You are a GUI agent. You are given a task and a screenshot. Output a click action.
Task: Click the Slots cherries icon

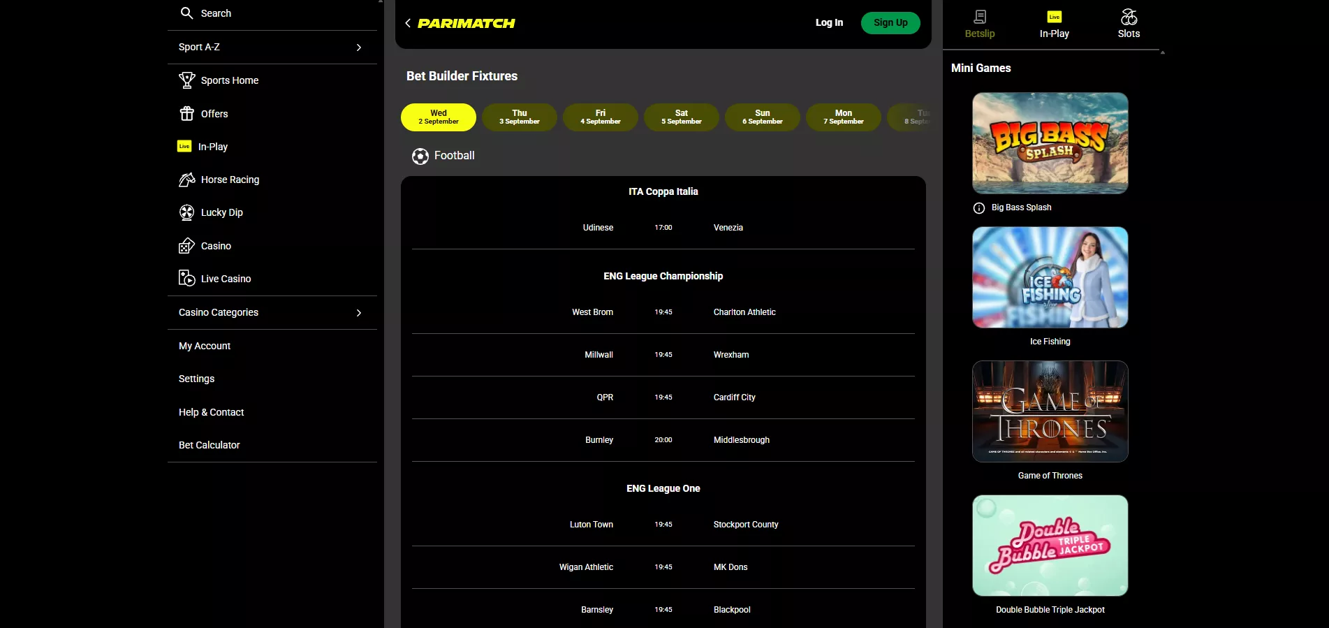1129,17
